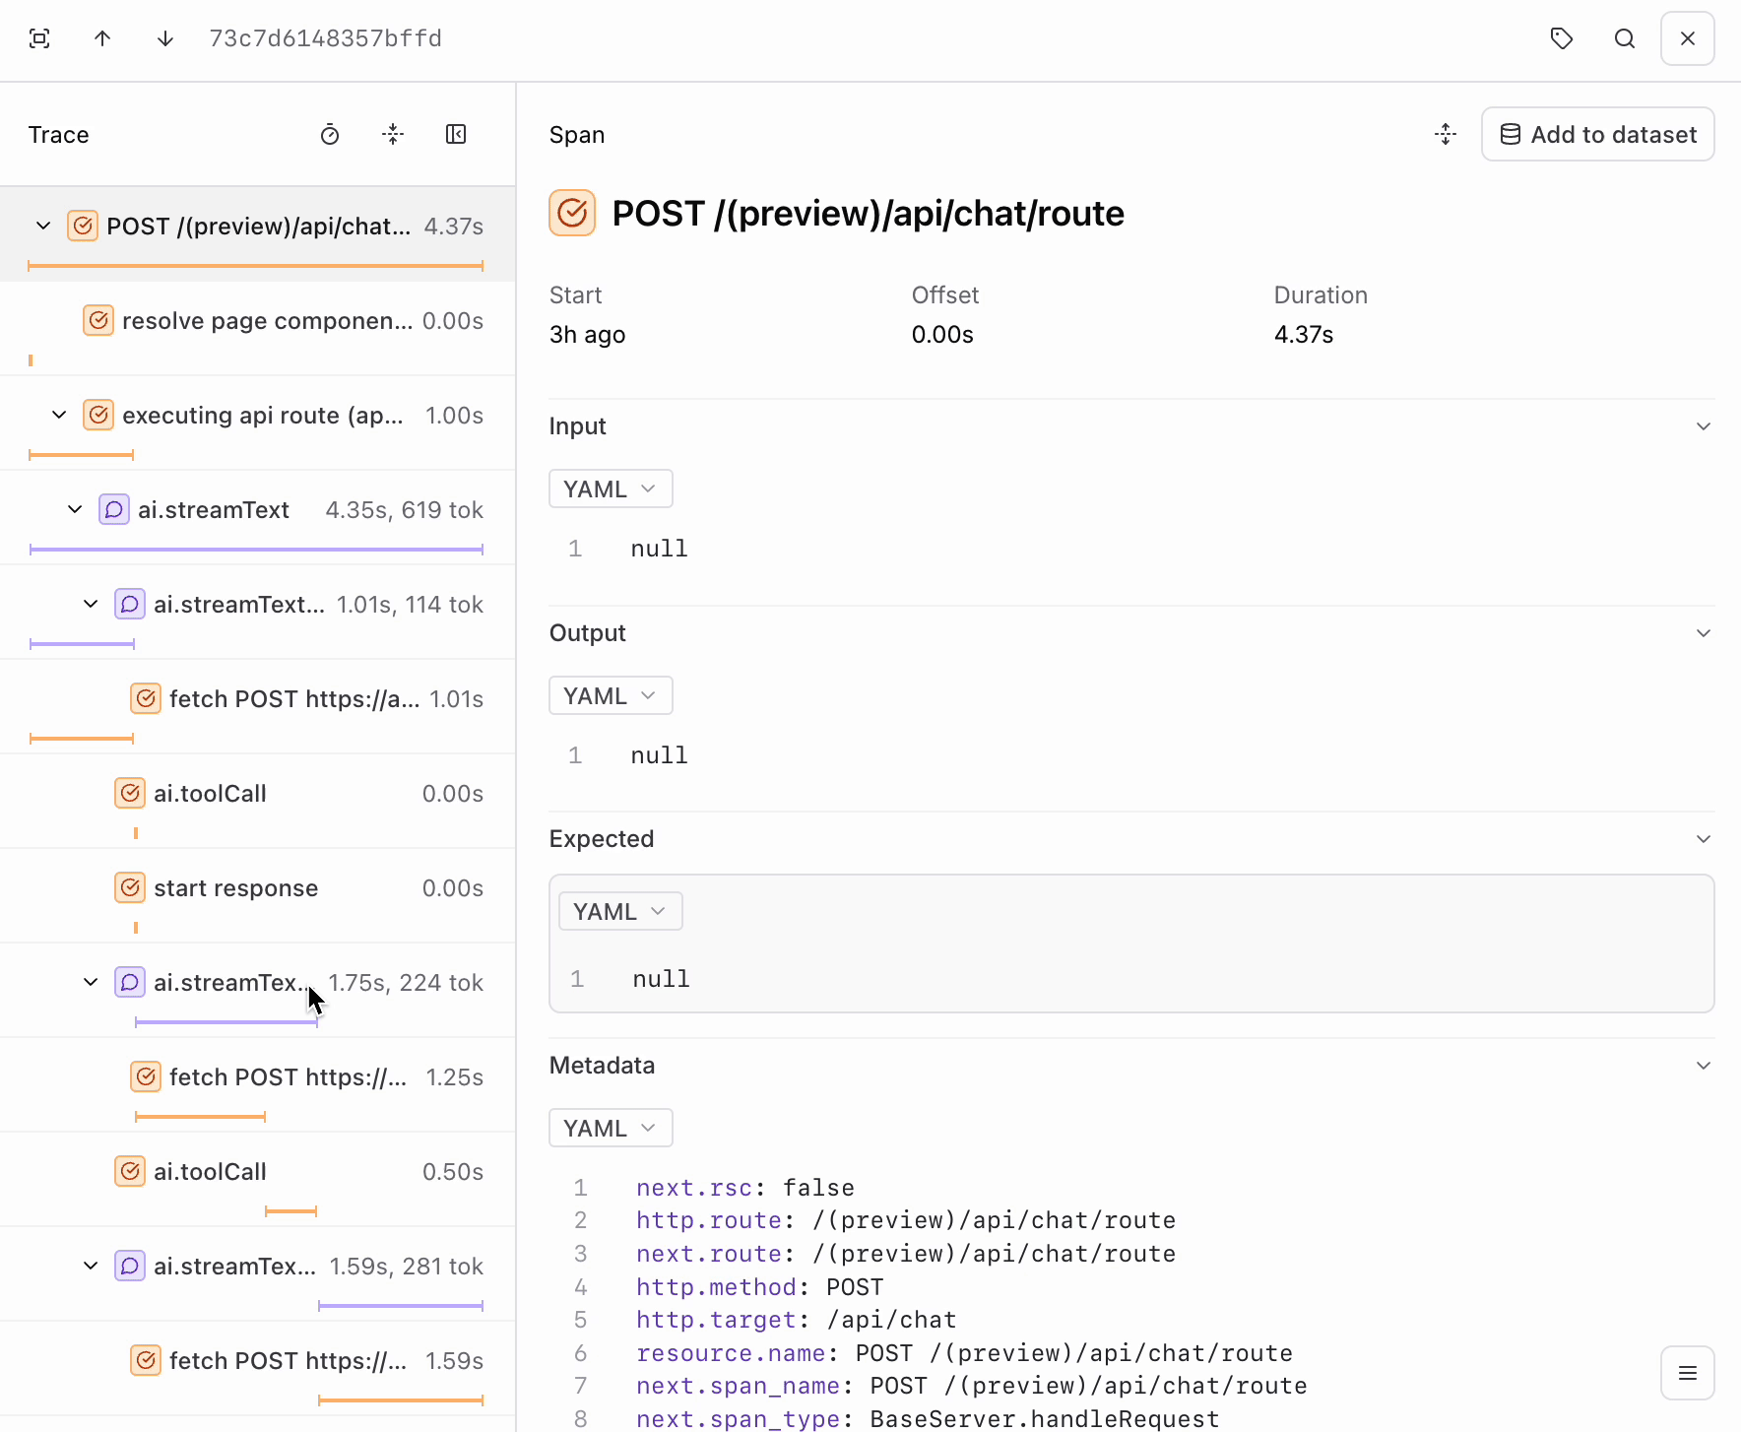Change Output format via its YAML dropdown
Viewport: 1741px width, 1432px height.
point(610,695)
